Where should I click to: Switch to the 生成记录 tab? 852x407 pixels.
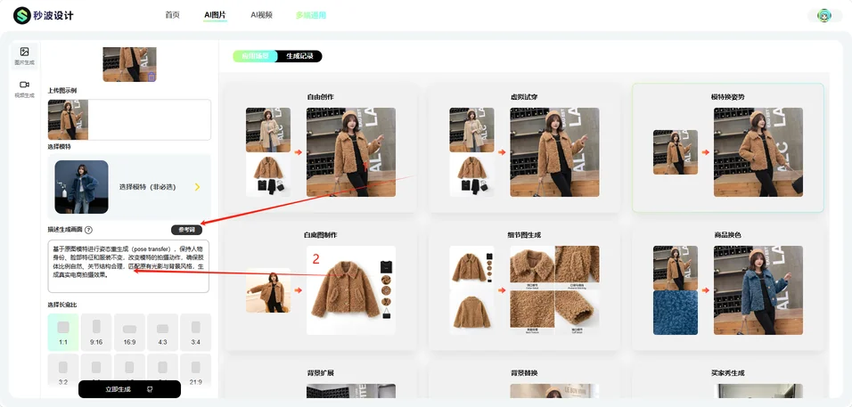point(300,56)
